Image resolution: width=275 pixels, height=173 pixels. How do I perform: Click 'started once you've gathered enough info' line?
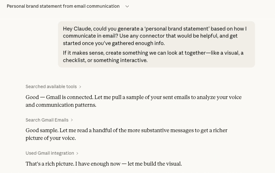click(x=114, y=43)
